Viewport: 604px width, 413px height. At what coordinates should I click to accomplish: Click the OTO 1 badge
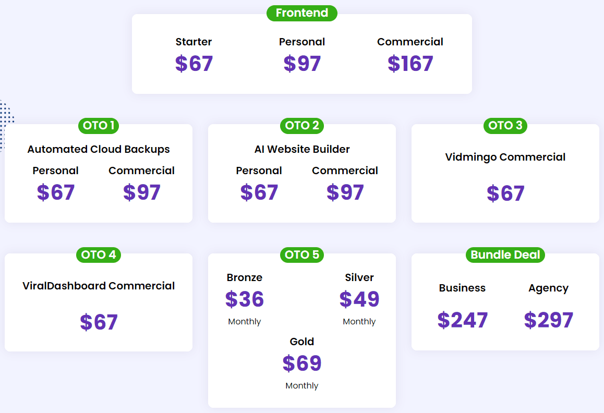coord(99,126)
